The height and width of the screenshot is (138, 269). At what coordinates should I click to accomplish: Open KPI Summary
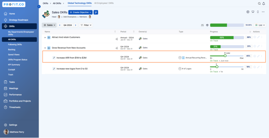[14, 65]
